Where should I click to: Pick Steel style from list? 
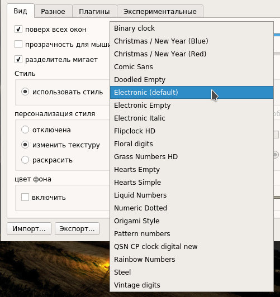coord(192,272)
